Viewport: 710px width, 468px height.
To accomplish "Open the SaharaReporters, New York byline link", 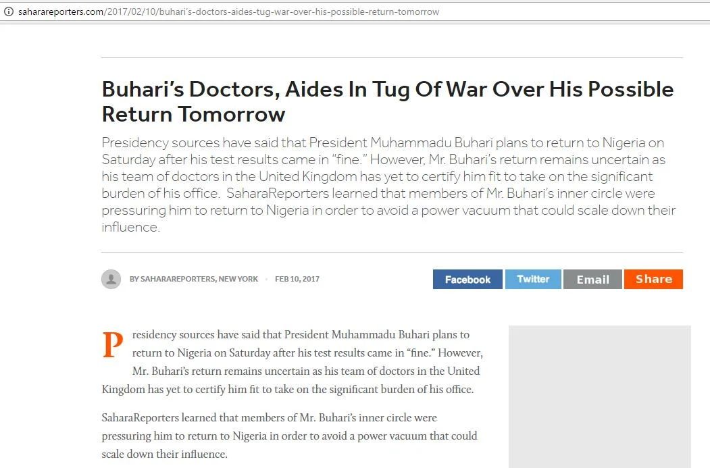I will [194, 280].
